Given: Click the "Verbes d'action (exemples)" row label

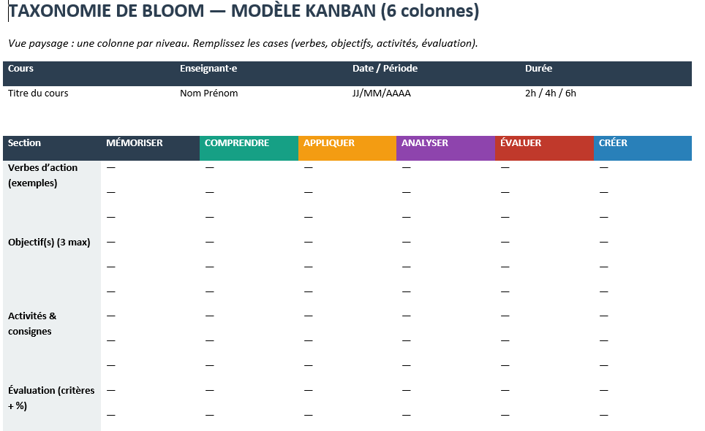Looking at the screenshot, I should pos(42,175).
